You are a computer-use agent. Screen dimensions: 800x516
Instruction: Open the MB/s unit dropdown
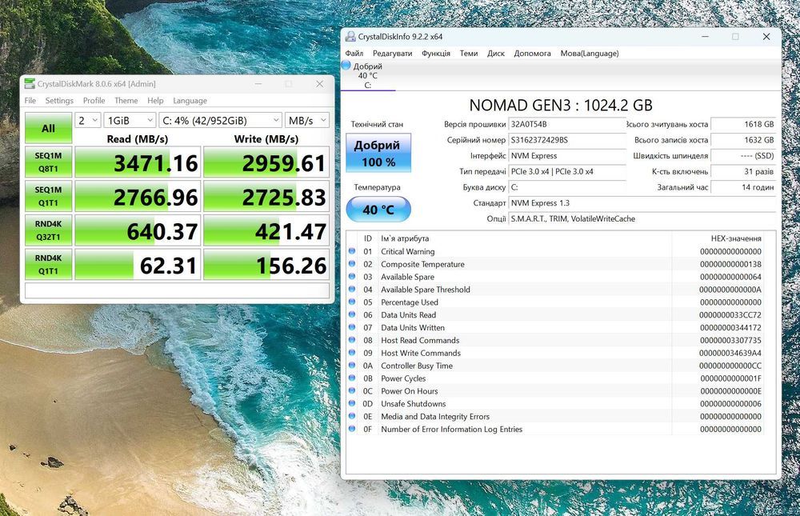pos(306,121)
